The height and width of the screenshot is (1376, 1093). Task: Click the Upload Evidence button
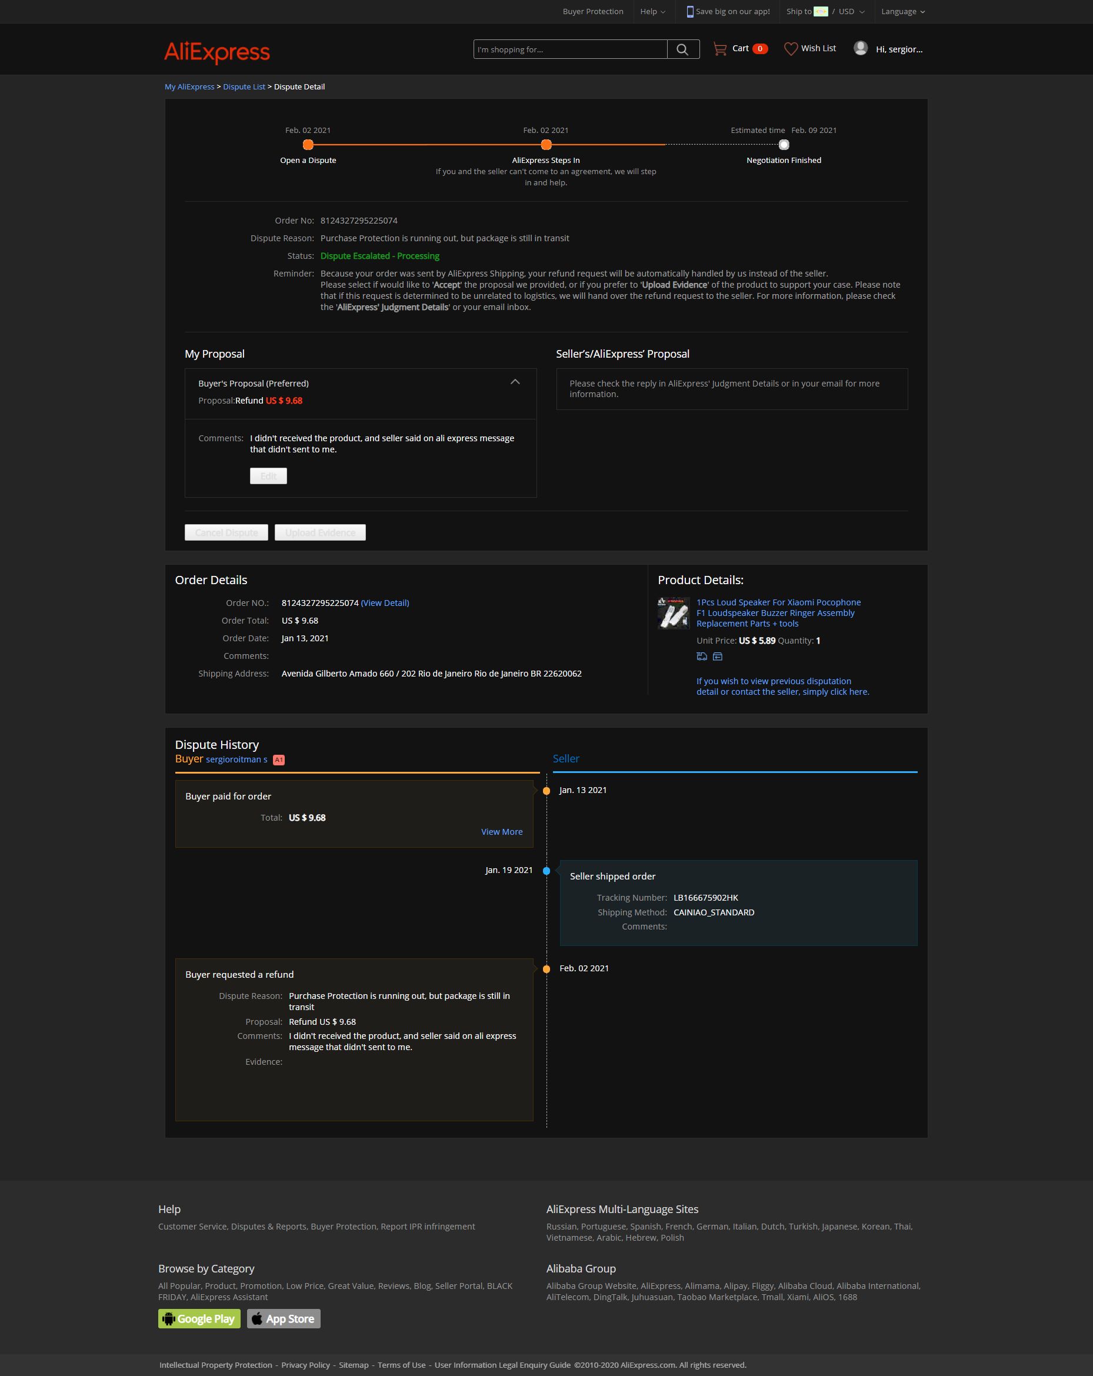pos(320,532)
